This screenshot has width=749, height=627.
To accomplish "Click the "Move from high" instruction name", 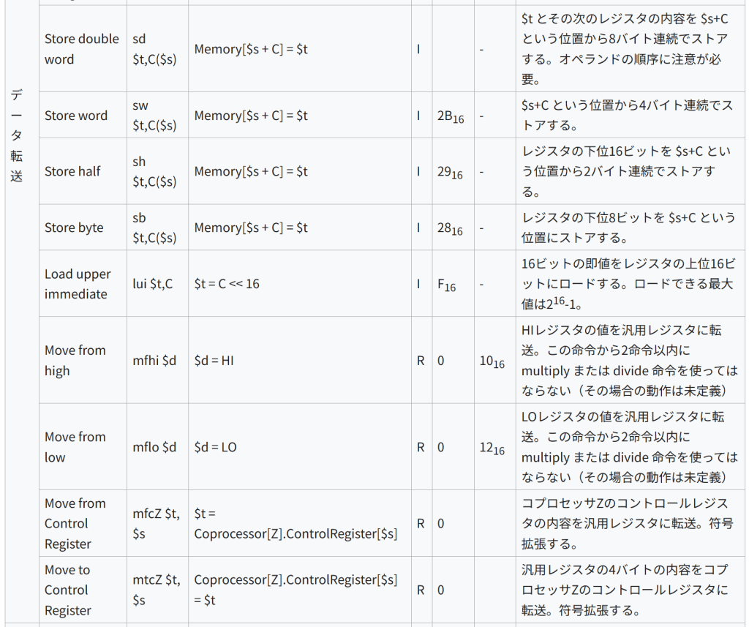I will [x=75, y=360].
